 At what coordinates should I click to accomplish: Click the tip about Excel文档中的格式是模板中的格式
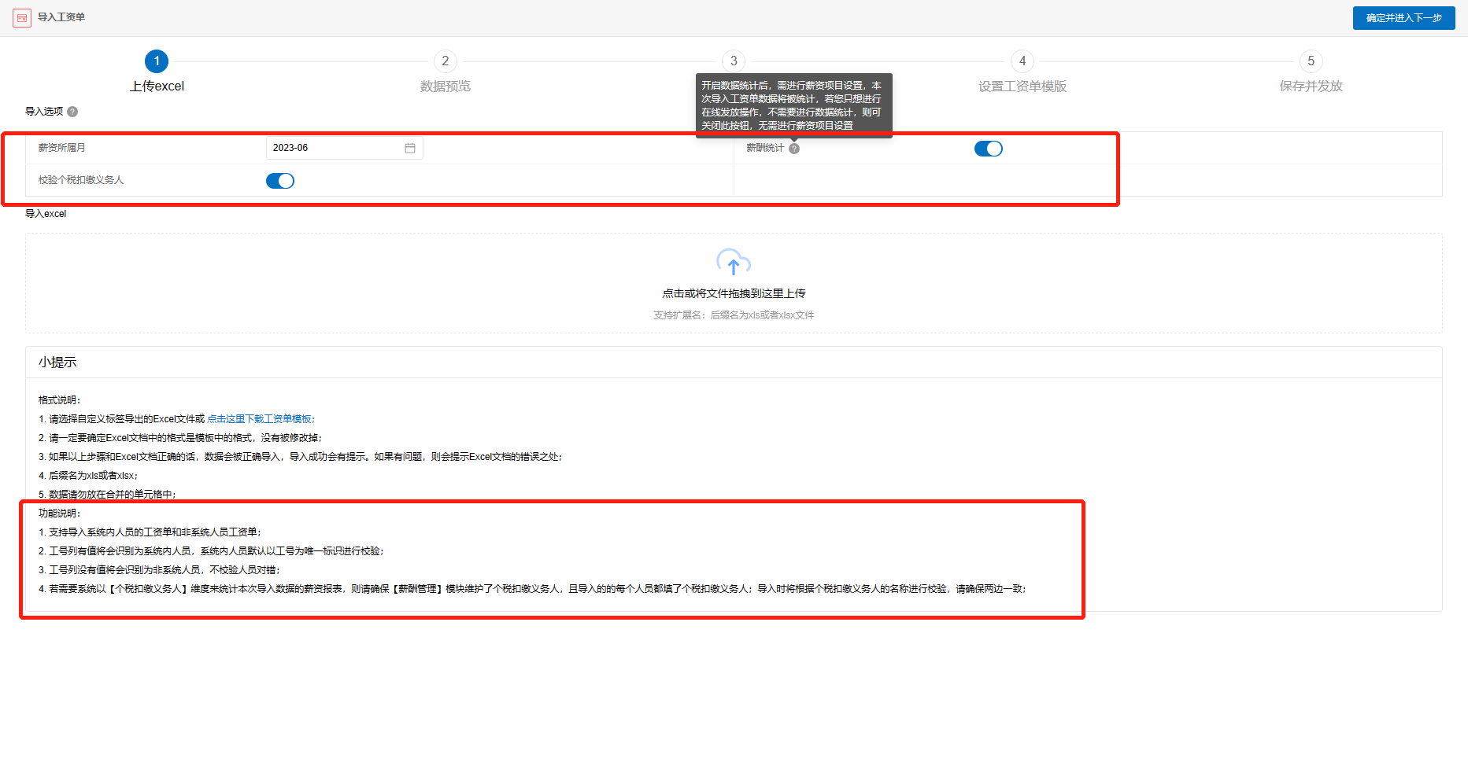(x=180, y=438)
